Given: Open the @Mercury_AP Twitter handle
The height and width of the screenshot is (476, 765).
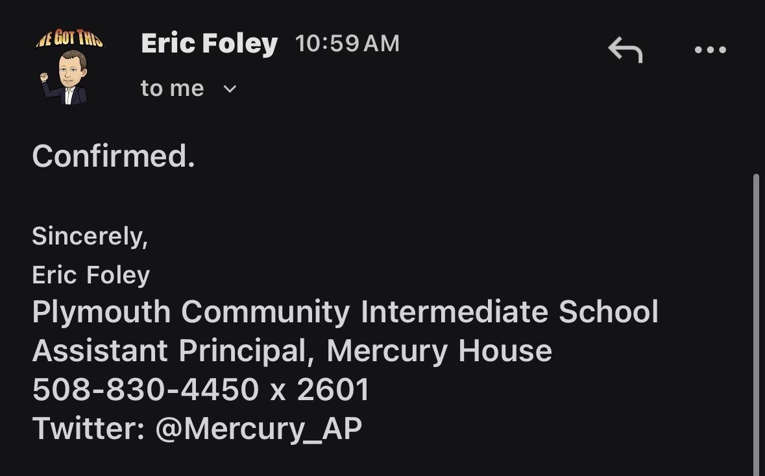Looking at the screenshot, I should click(x=258, y=429).
